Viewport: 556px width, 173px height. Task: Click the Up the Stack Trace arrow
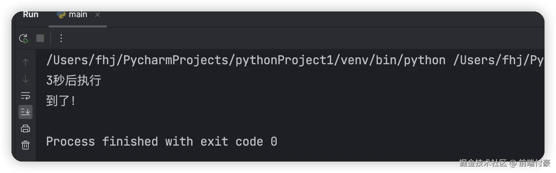[26, 62]
